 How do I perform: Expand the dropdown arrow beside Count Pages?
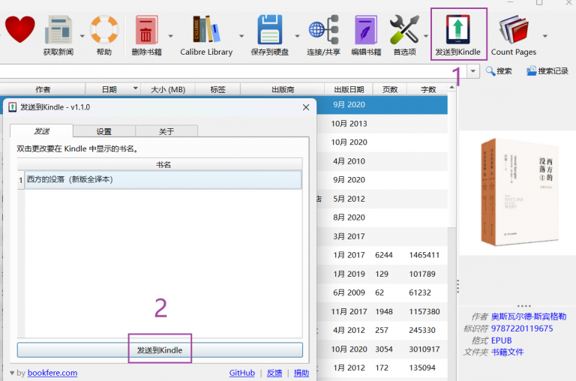[544, 35]
